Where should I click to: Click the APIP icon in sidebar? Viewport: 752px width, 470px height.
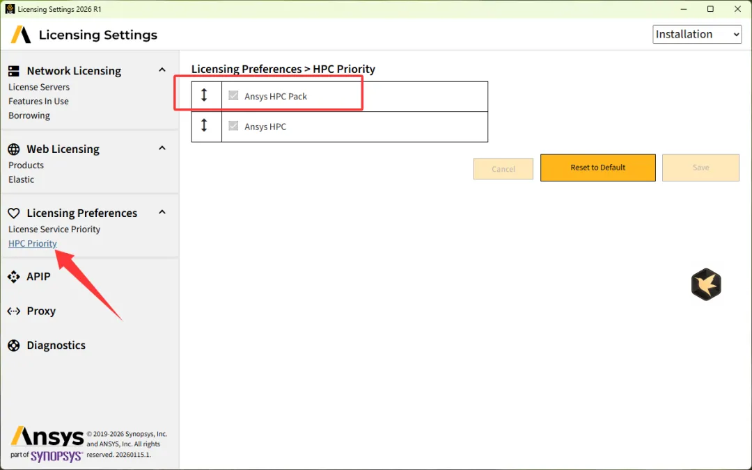click(x=13, y=277)
